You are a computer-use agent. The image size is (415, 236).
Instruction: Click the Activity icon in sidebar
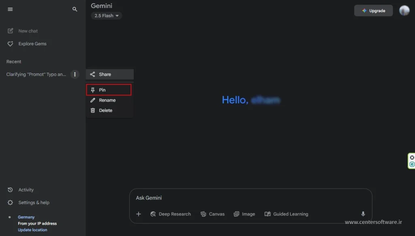(10, 190)
